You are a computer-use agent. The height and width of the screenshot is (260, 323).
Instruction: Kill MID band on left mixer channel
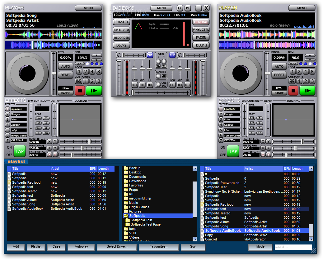142,85
